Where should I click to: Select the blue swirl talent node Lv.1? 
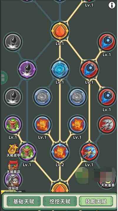(x=60, y=70)
